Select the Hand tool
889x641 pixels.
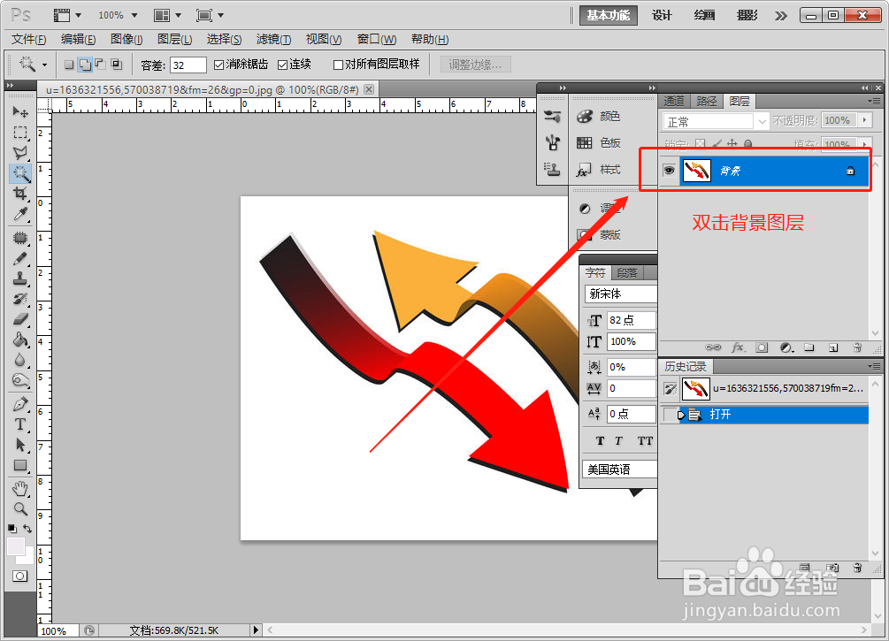(20, 488)
